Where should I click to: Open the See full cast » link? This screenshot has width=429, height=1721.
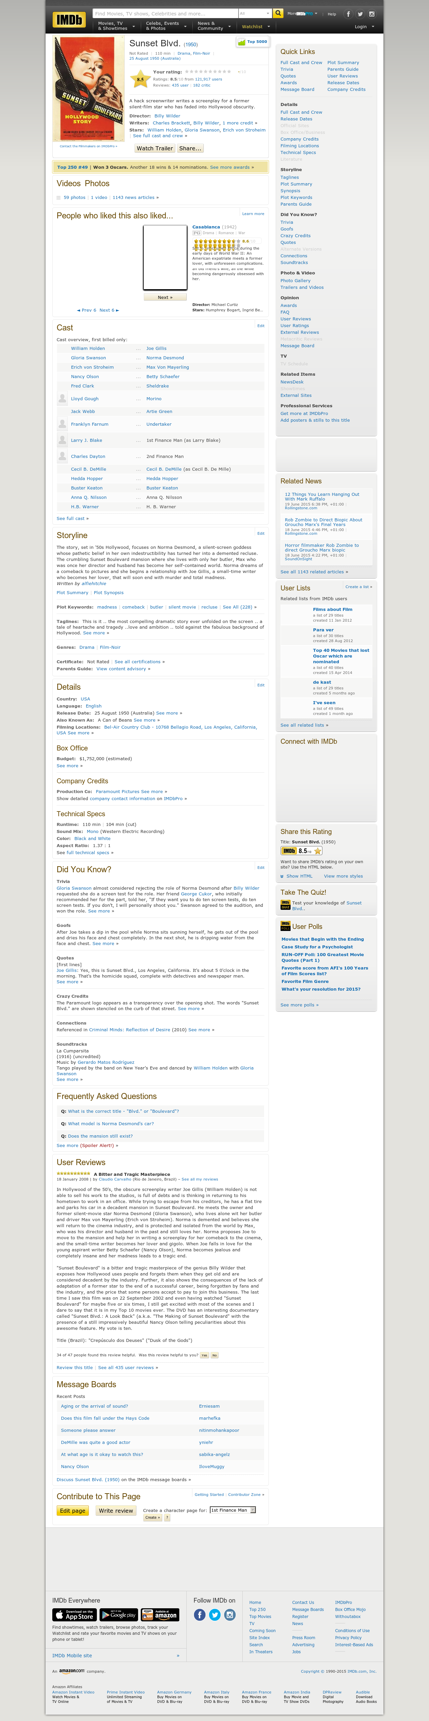coord(73,518)
